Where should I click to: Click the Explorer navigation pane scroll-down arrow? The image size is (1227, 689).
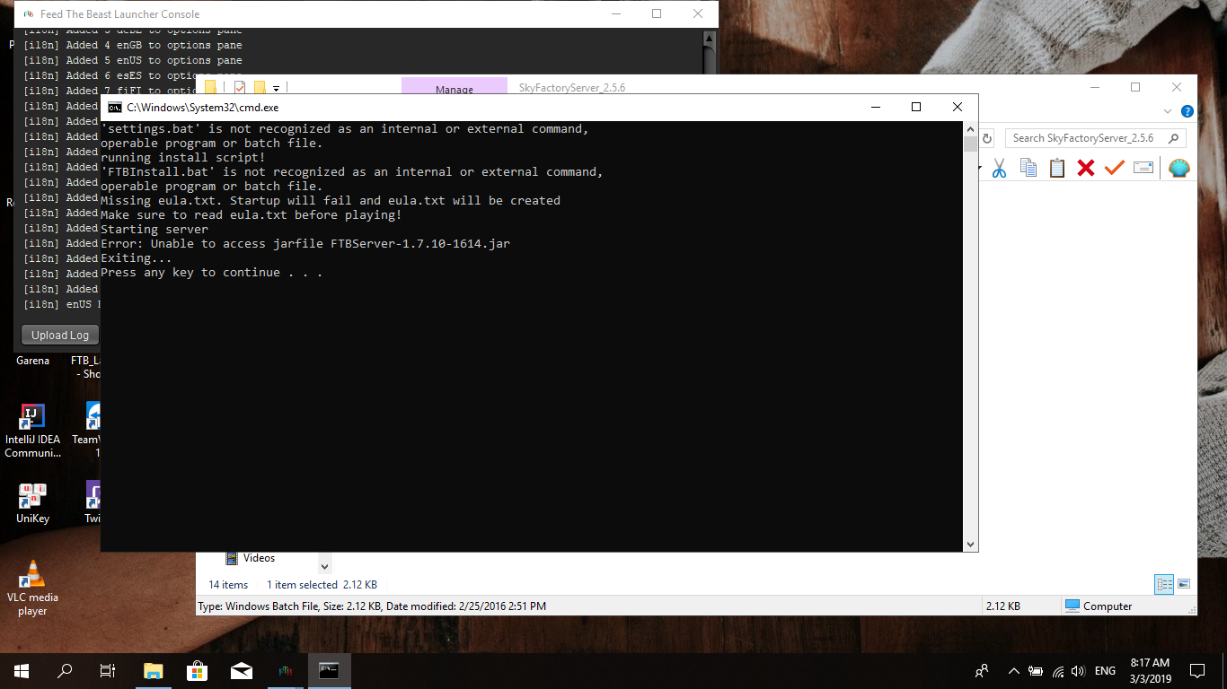point(324,566)
